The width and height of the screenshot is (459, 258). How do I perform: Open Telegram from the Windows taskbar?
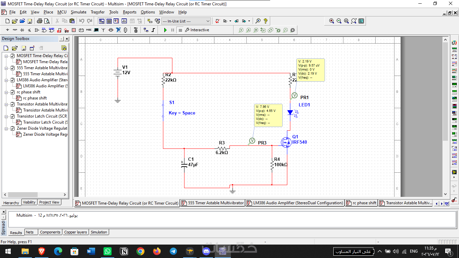tap(173, 251)
